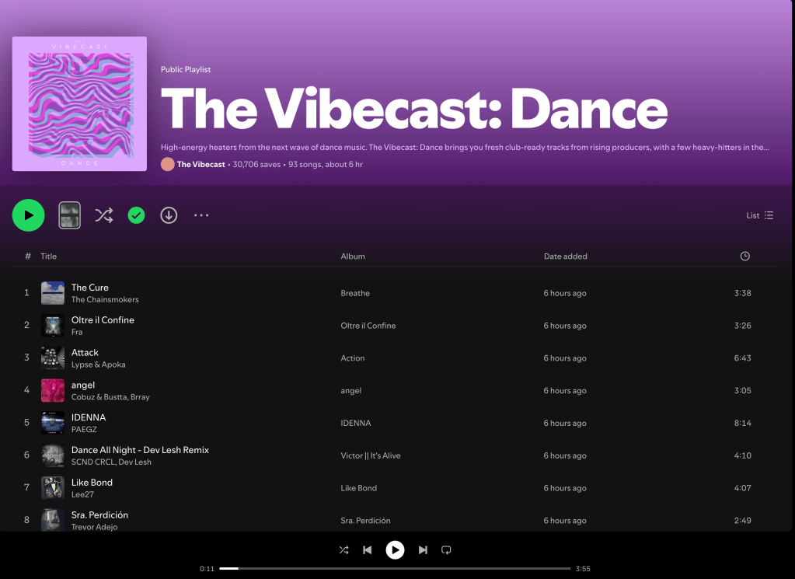Click The Vibecast creator avatar
Screen dimensions: 795x579
click(168, 164)
